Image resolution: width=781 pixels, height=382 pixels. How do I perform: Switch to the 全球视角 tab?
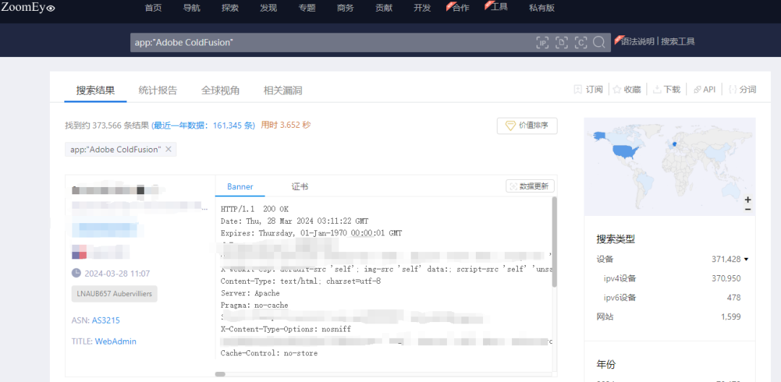[x=220, y=90]
